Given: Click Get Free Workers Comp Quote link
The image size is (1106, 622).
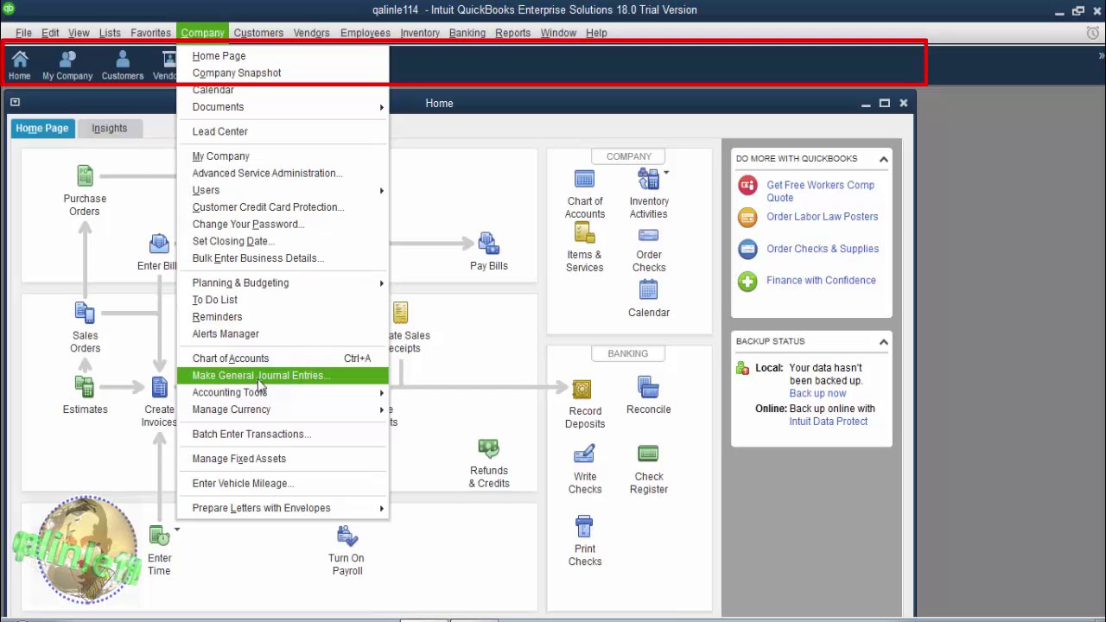Looking at the screenshot, I should [x=820, y=191].
